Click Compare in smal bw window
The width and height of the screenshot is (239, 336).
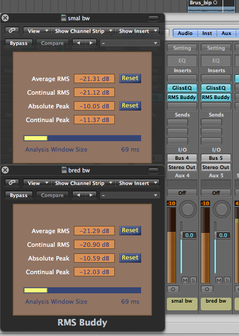pyautogui.click(x=53, y=43)
